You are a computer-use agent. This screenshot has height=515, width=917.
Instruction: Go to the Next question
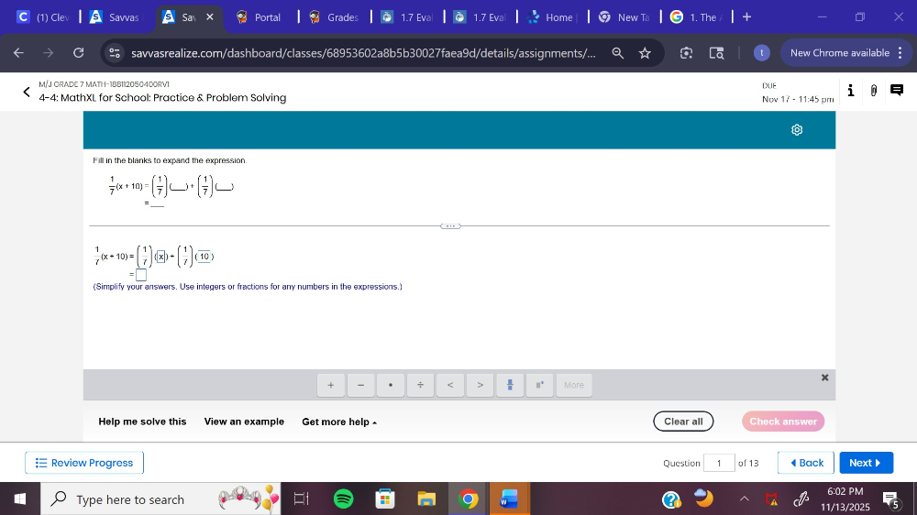pos(865,463)
